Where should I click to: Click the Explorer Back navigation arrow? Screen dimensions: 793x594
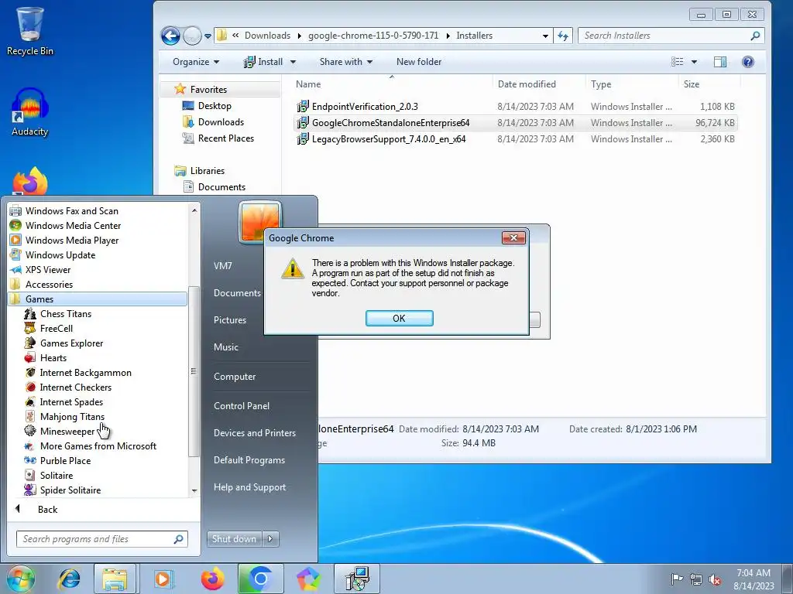point(170,36)
